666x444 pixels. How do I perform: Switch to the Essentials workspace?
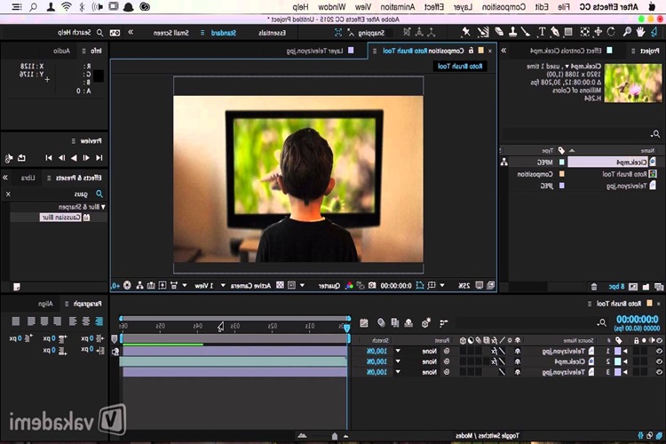point(273,33)
